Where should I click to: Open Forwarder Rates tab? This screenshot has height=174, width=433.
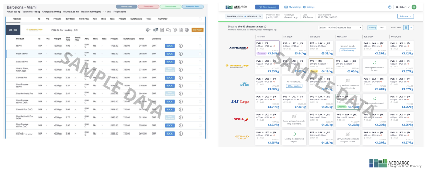[x=193, y=6]
